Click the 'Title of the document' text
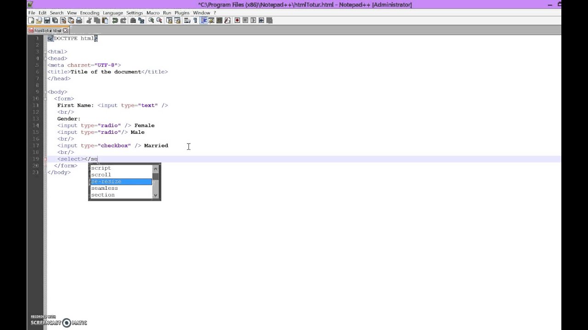Viewport: 588px width, 330px height. pos(106,72)
